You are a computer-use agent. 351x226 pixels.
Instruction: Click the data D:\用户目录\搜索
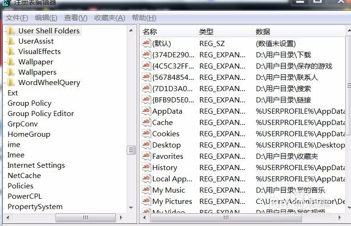click(284, 88)
